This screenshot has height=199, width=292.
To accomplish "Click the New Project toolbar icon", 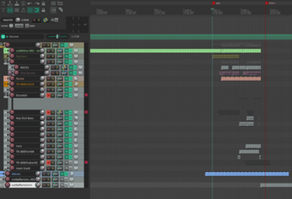I will pyautogui.click(x=4, y=4).
